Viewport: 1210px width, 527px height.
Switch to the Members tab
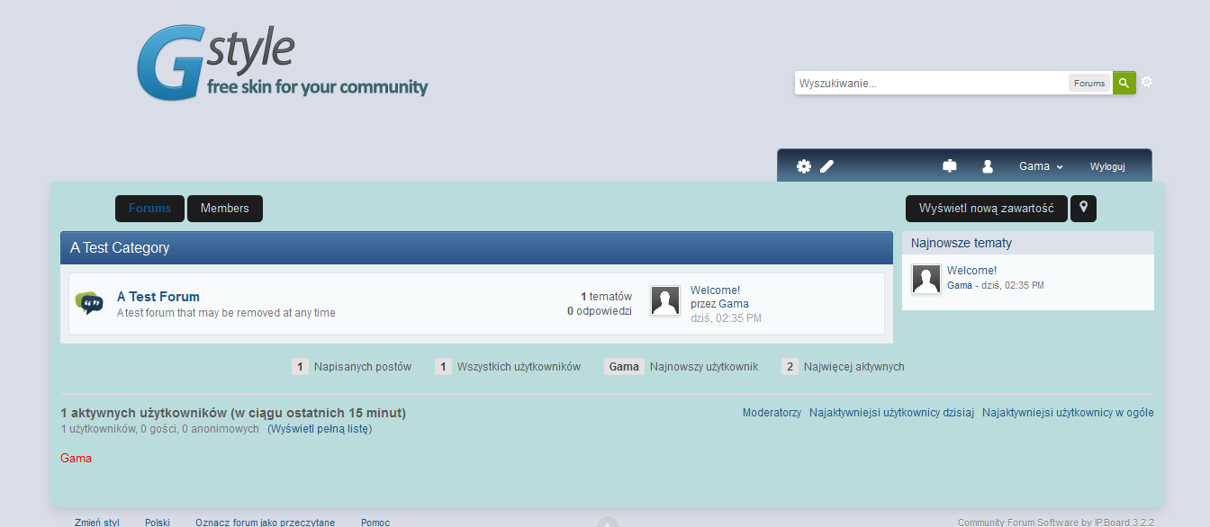224,209
